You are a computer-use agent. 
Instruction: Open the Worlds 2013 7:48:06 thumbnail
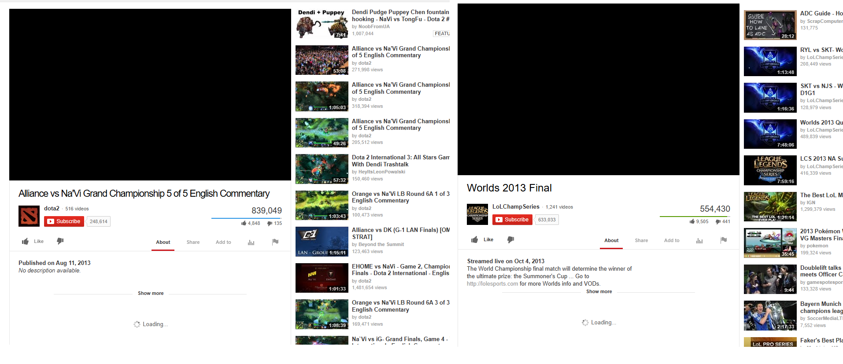click(x=770, y=134)
